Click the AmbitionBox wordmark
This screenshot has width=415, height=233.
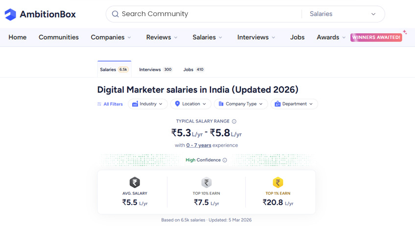pos(48,14)
